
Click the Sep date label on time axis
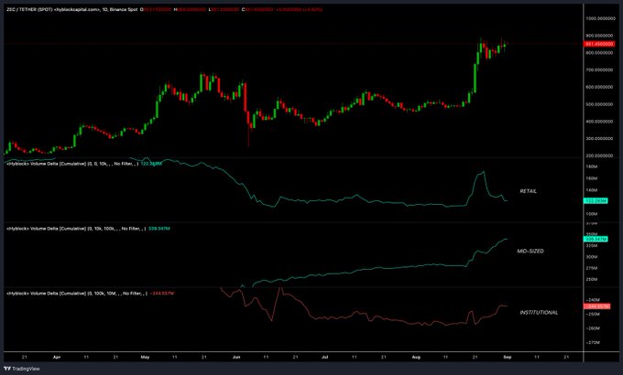(x=508, y=357)
